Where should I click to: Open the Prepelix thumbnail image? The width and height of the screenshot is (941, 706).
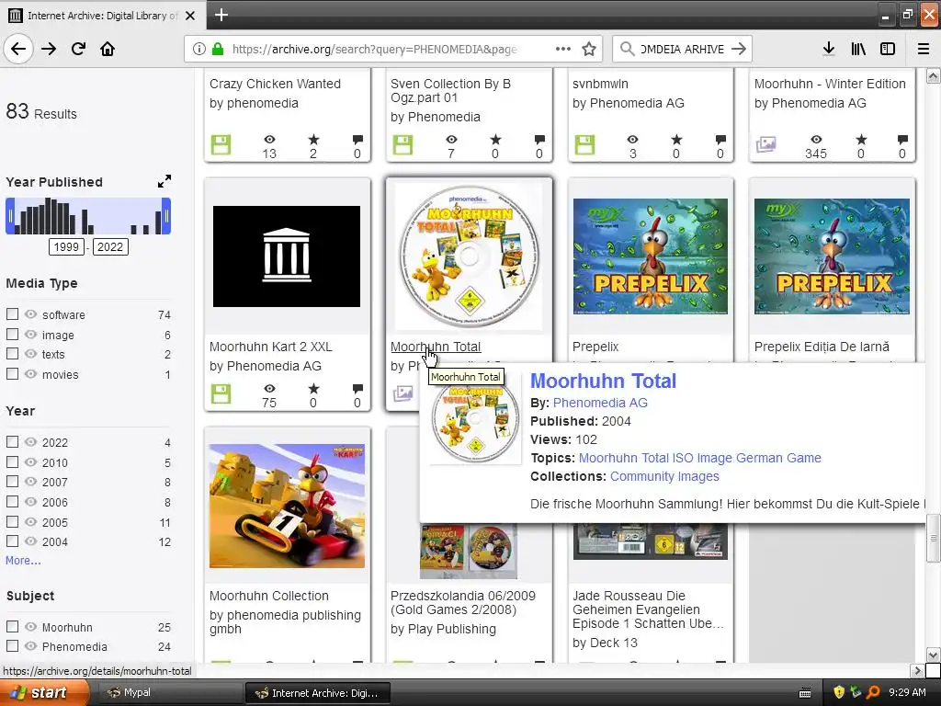[x=650, y=256]
